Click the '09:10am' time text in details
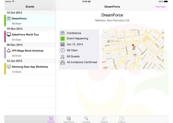173x123 pixels. [x=72, y=50]
